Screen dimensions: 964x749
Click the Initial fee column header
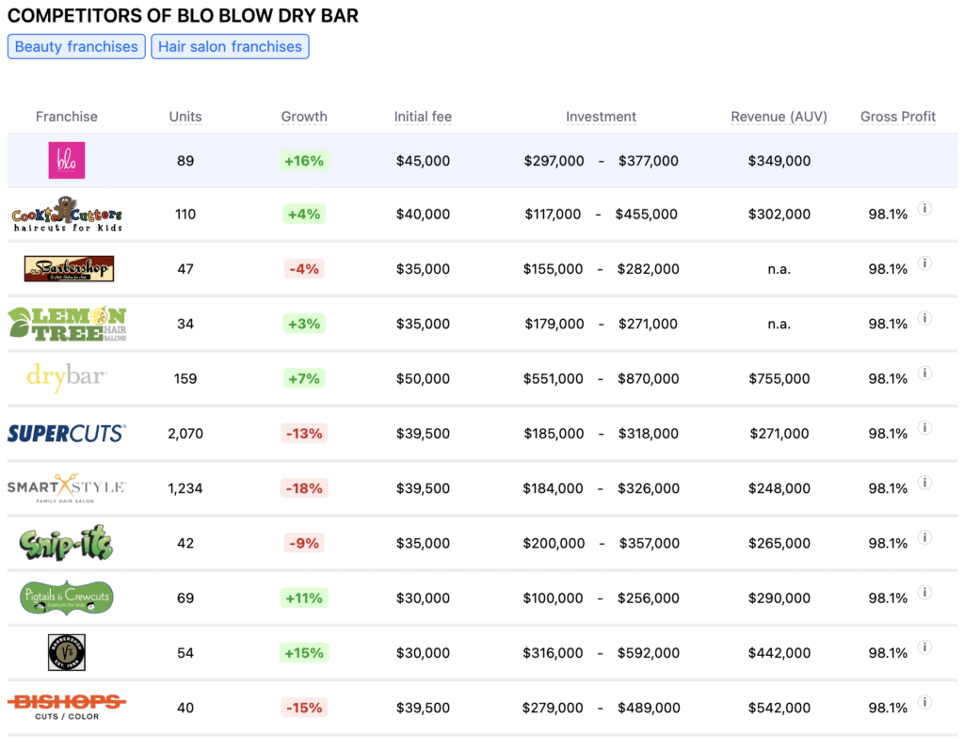click(x=423, y=117)
